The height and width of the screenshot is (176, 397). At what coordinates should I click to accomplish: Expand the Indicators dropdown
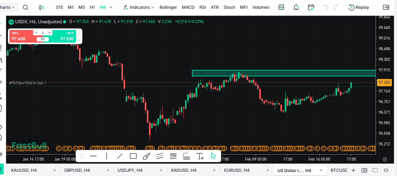(x=139, y=7)
